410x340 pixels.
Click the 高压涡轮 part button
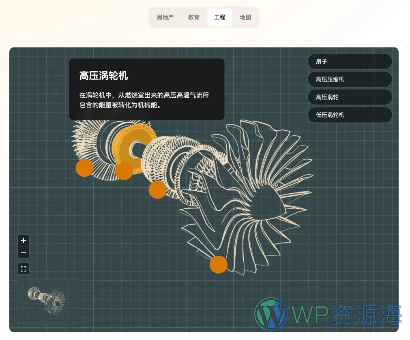pyautogui.click(x=350, y=97)
